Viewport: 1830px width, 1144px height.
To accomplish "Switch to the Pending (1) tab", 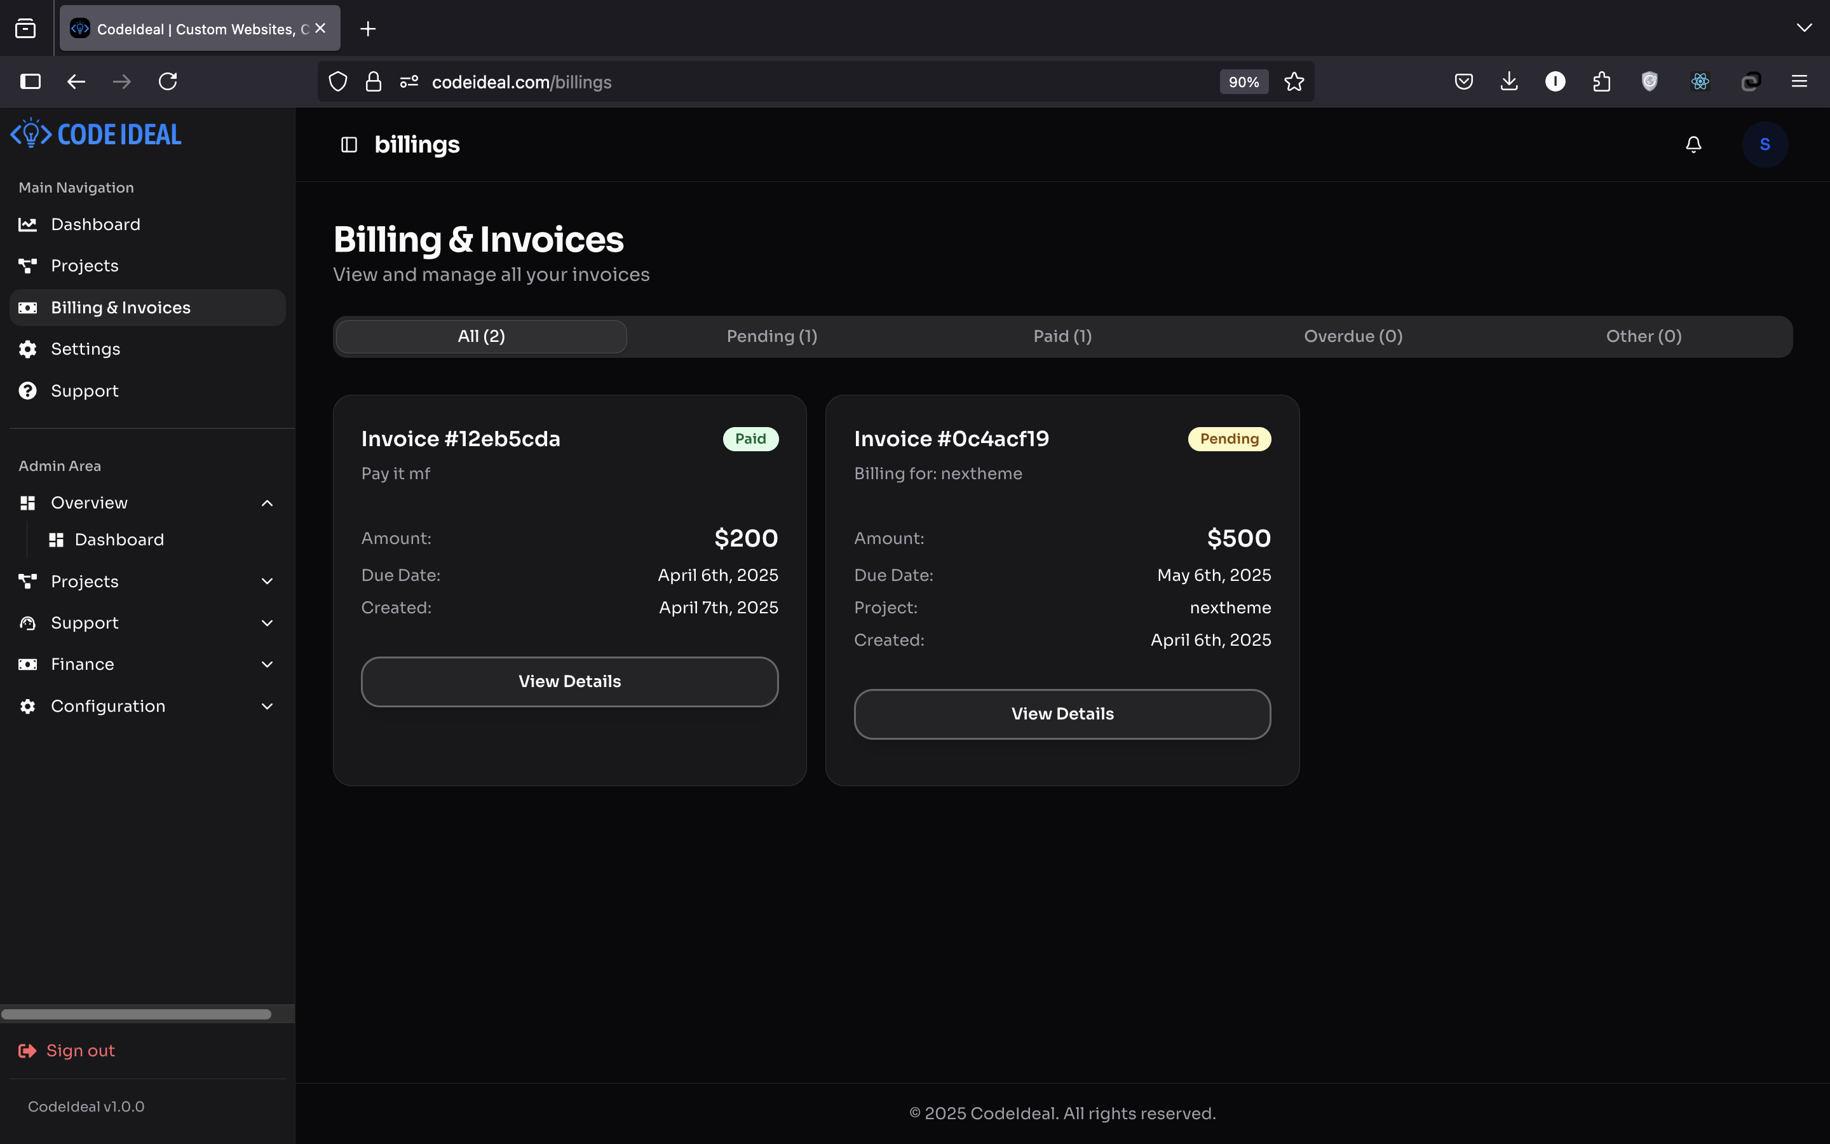I will pyautogui.click(x=771, y=337).
